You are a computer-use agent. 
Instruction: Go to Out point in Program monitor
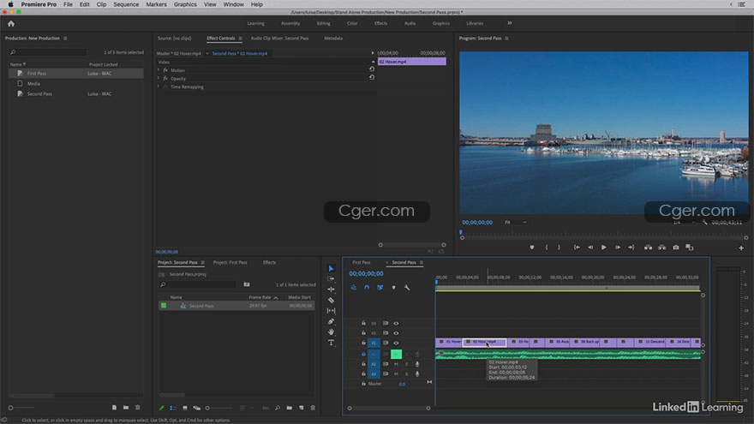631,247
